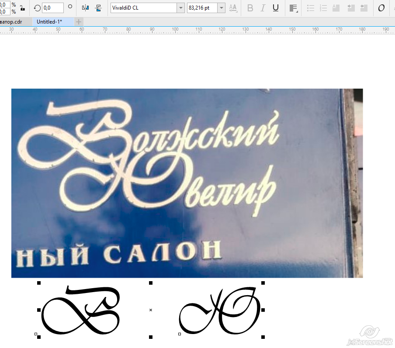Click the variable font AA icon

point(233,8)
